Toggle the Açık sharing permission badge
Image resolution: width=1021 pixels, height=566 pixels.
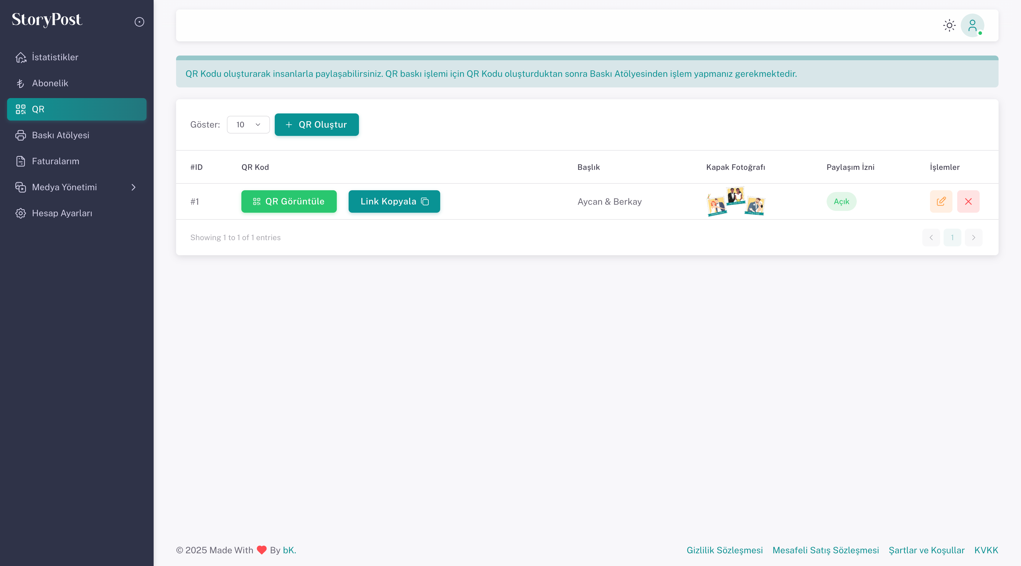[841, 201]
